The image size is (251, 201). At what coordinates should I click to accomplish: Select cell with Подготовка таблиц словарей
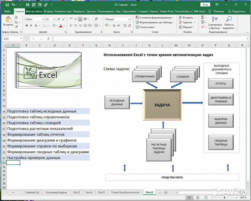pos(48,123)
